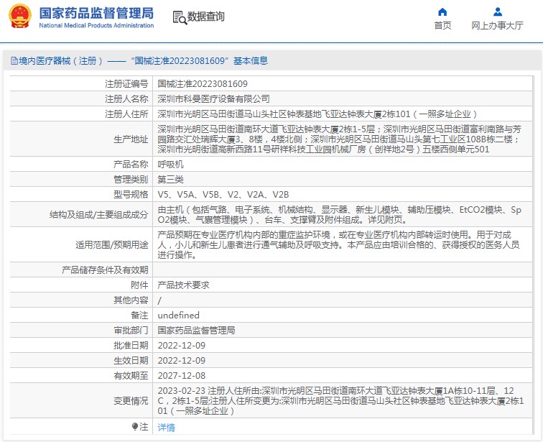Image resolution: width=543 pixels, height=442 pixels.
Task: Click model specs V5、V5A、V5B row value
Action: 223,195
